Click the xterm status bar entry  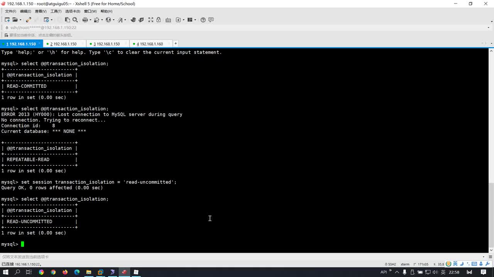coord(405,264)
